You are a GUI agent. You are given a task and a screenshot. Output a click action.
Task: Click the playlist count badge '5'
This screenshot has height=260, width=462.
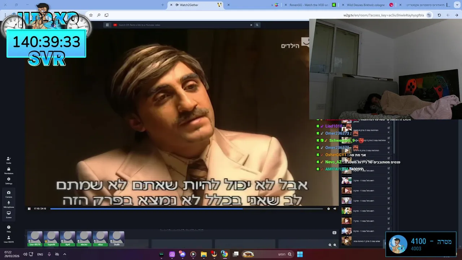pyautogui.click(x=334, y=233)
